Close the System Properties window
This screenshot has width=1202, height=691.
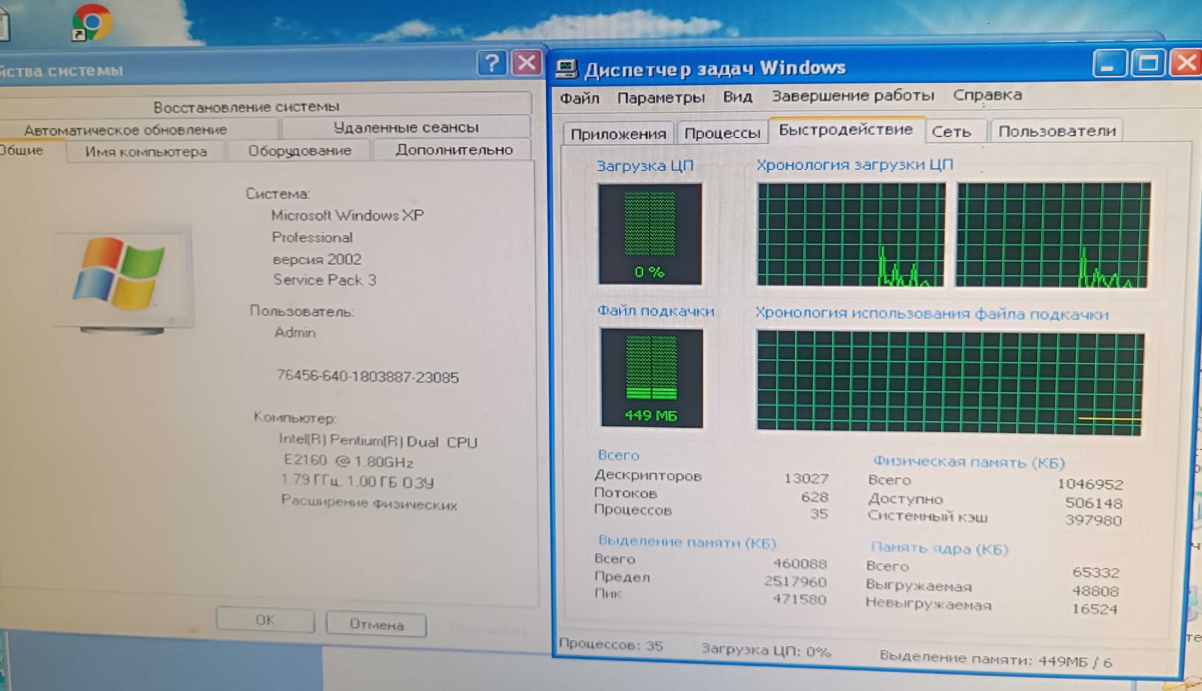click(526, 63)
